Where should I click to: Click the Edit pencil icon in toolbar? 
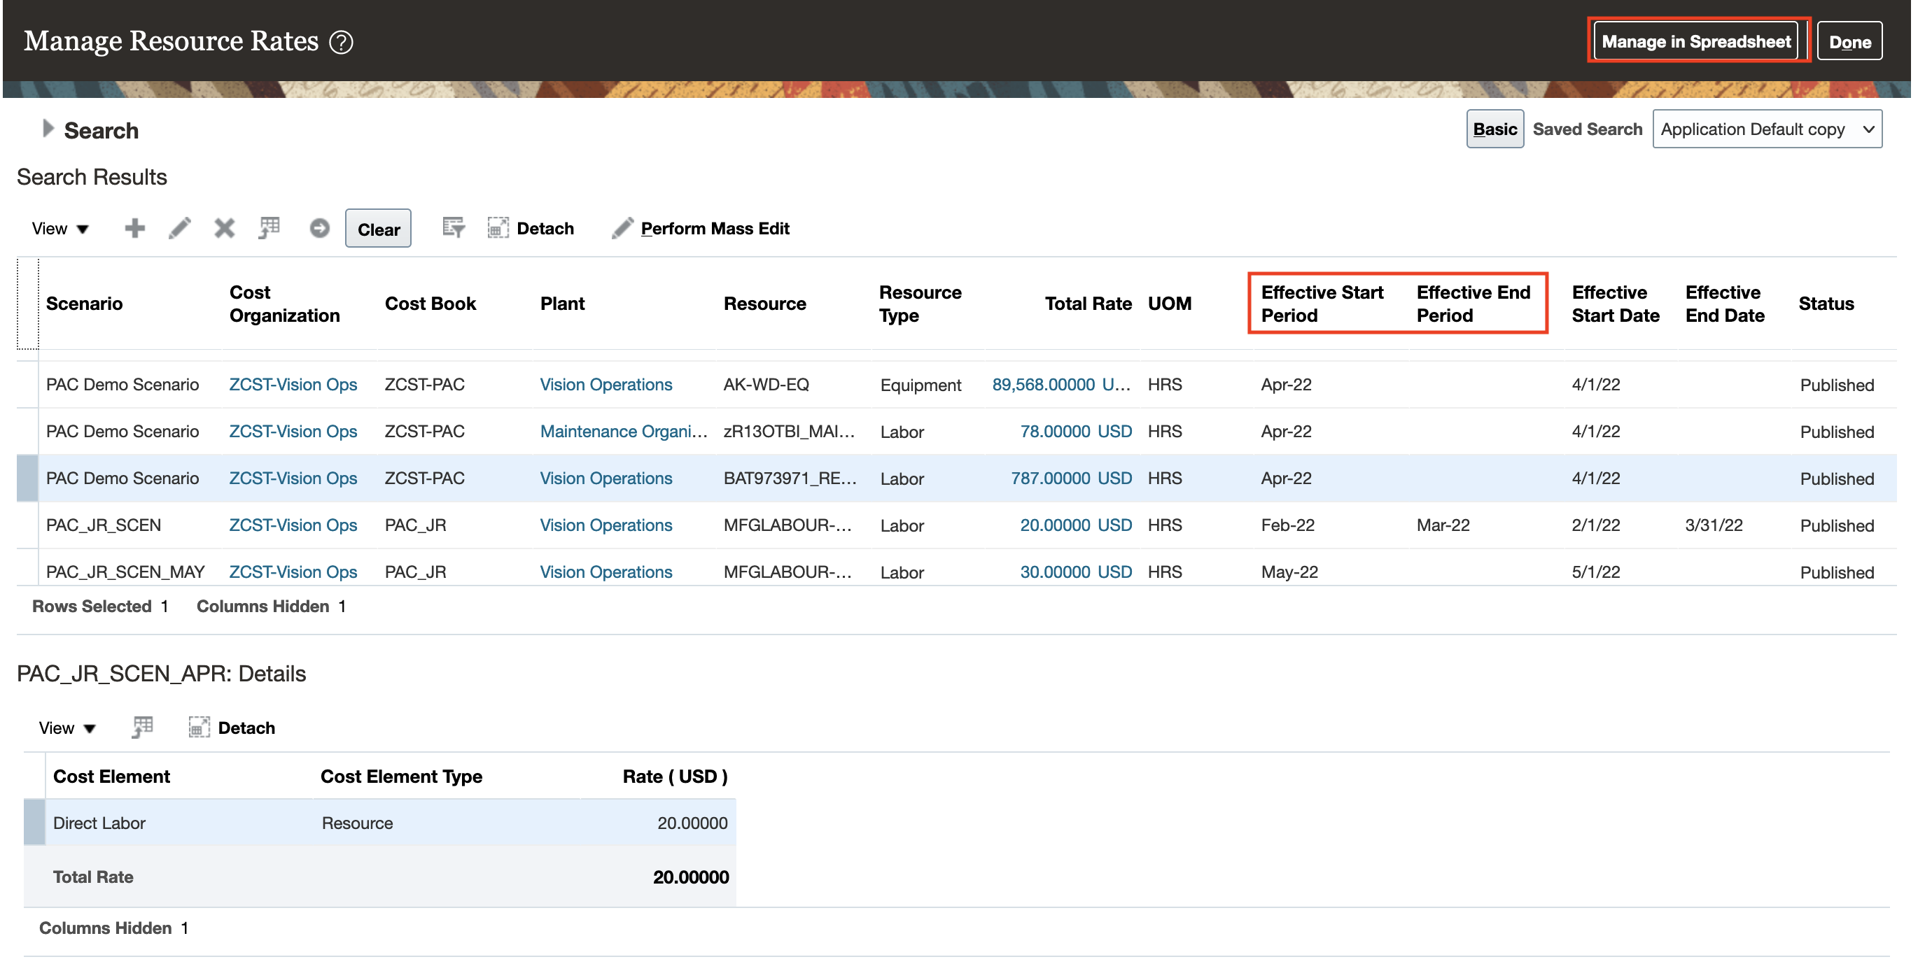(x=179, y=228)
